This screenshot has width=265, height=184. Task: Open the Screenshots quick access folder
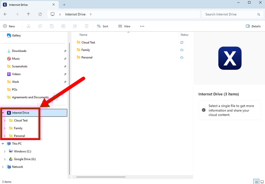17,66
